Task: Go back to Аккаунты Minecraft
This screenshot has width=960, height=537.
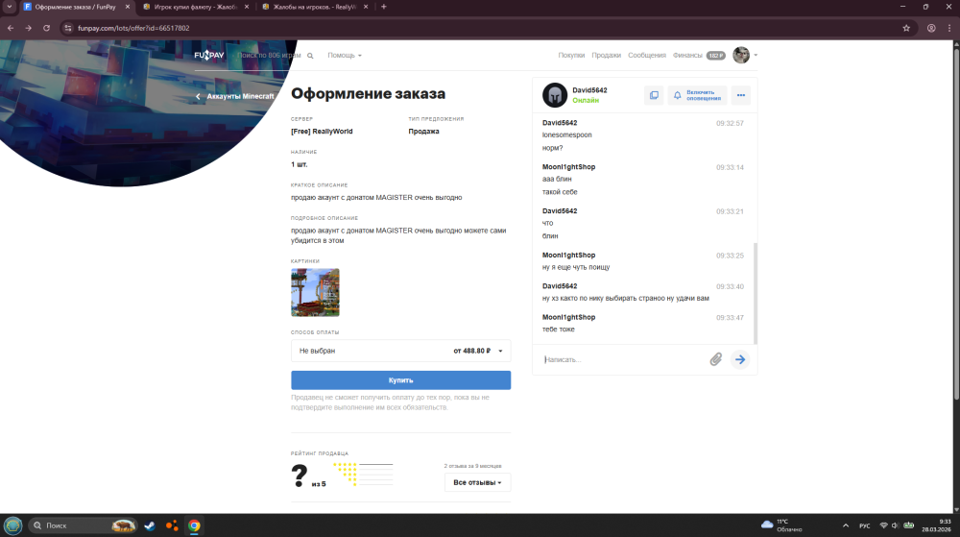Action: [234, 96]
